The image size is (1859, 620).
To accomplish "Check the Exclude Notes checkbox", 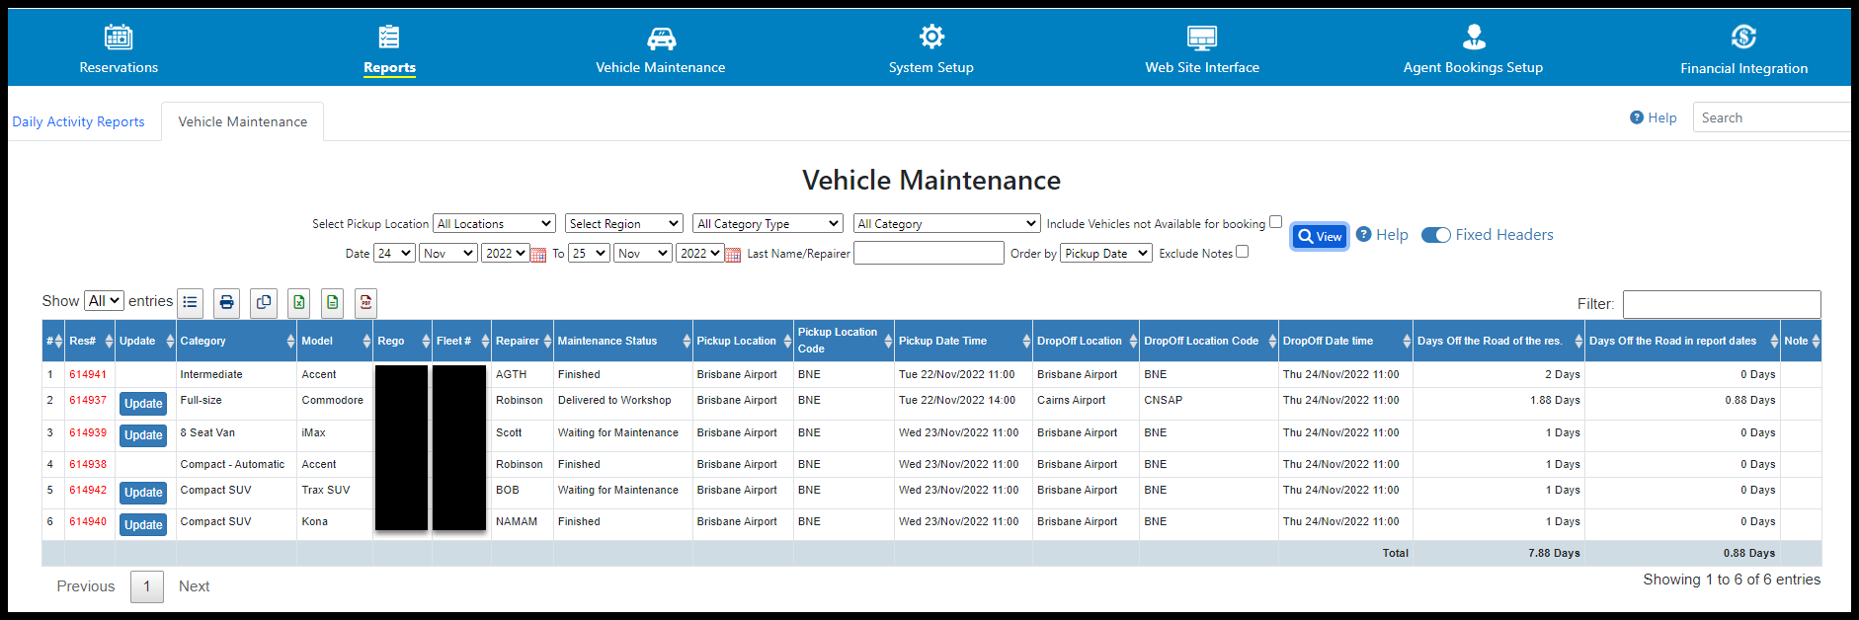I will 1243,252.
